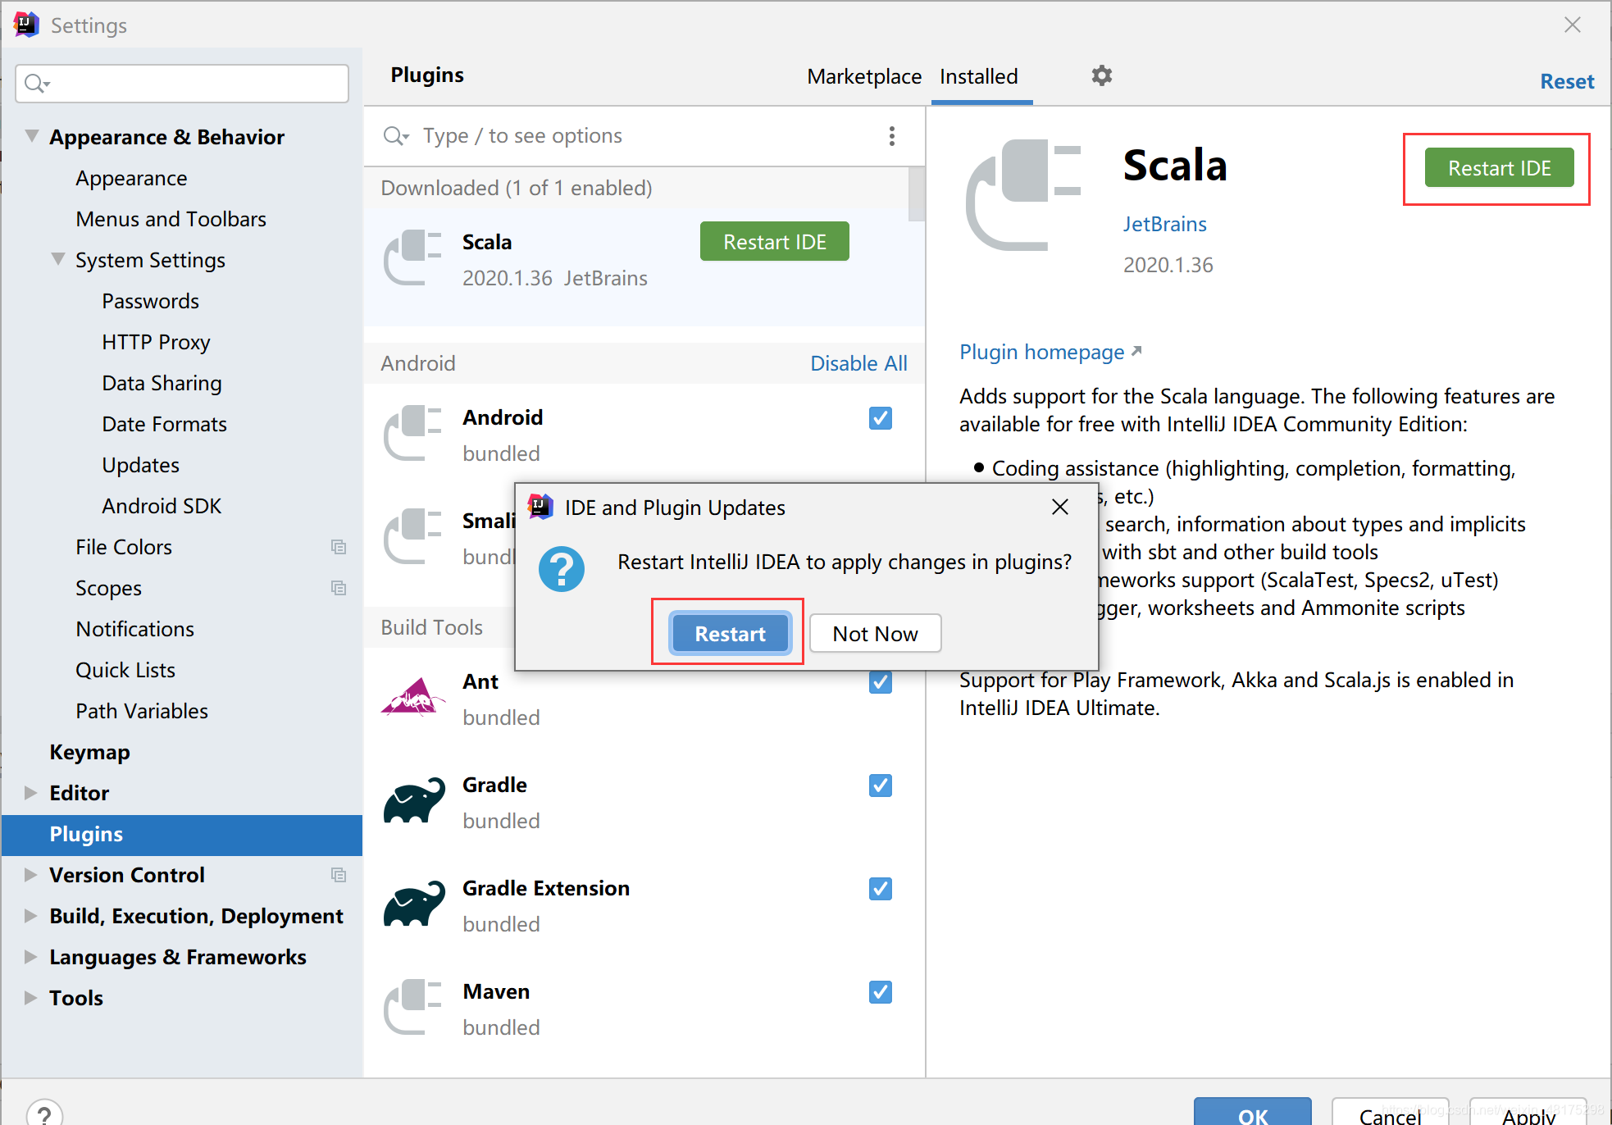This screenshot has height=1125, width=1612.
Task: Click the Gradle elephant icon
Action: tap(414, 800)
